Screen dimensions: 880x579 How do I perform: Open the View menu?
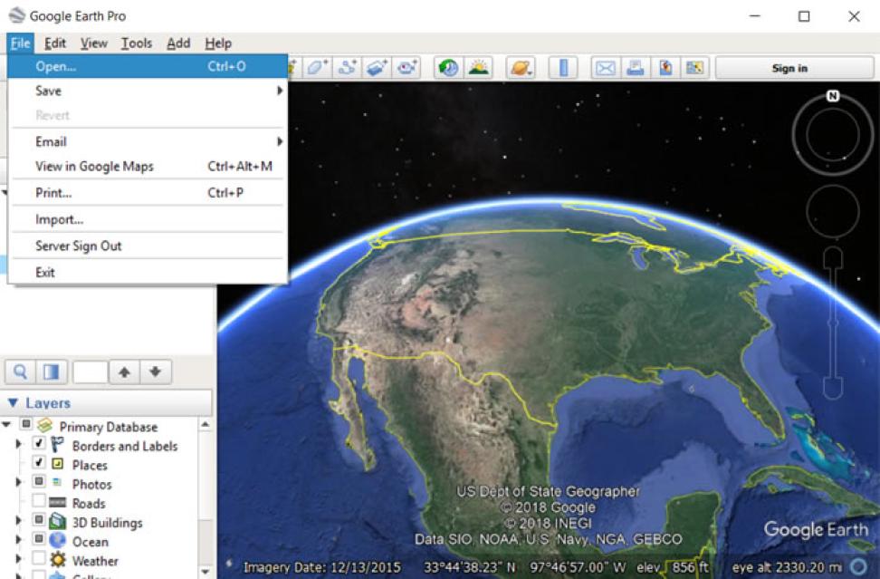tap(94, 43)
